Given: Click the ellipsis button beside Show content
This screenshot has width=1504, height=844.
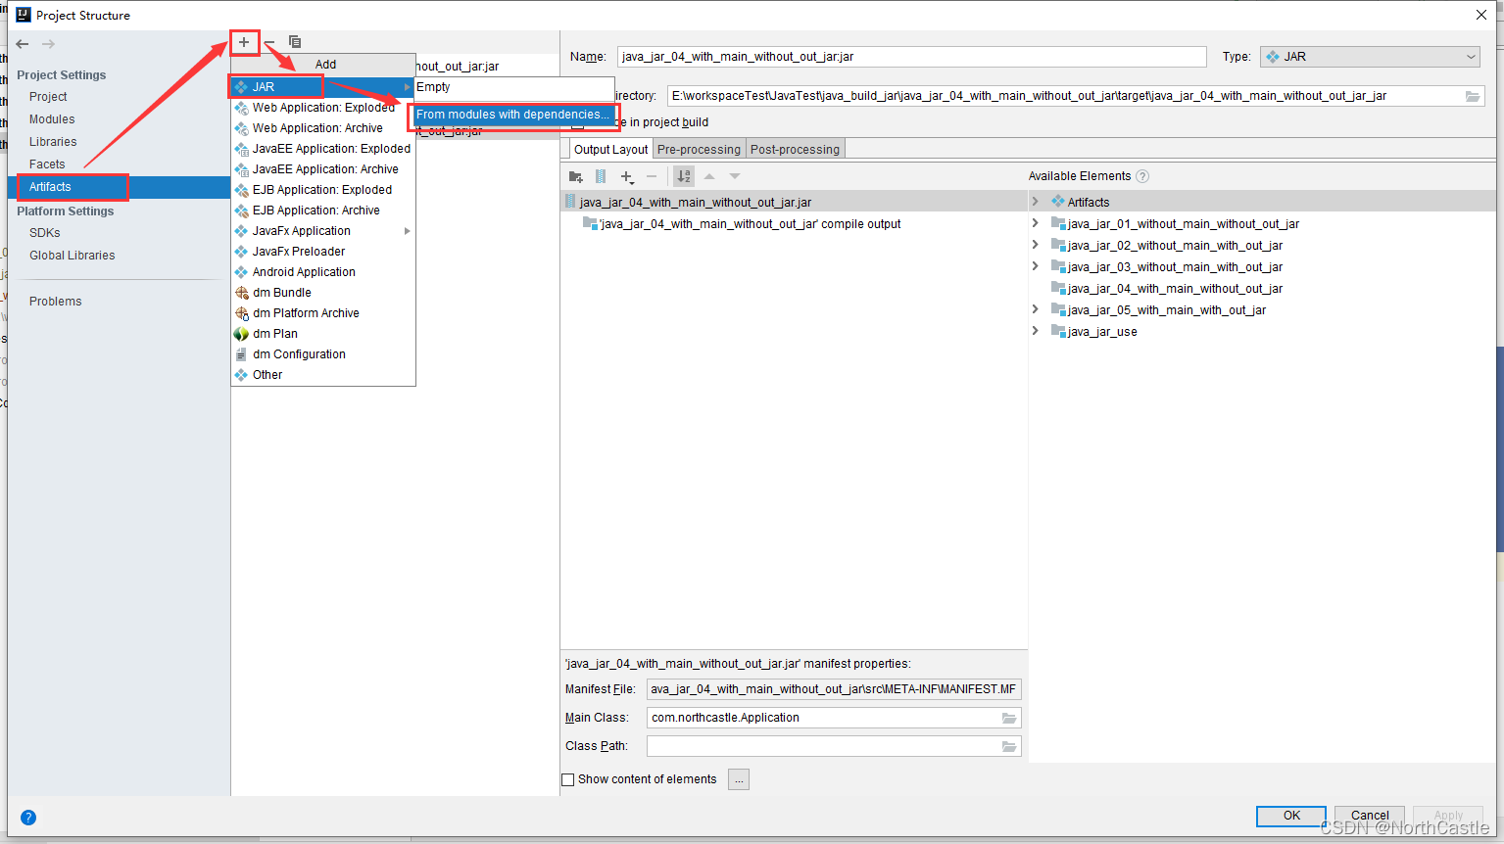Looking at the screenshot, I should 739,779.
